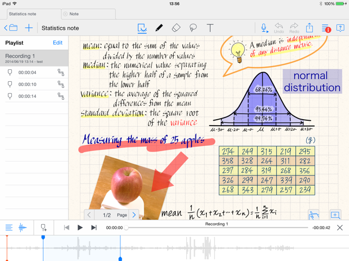
Task: Go to next page arrow
Action: click(x=134, y=215)
